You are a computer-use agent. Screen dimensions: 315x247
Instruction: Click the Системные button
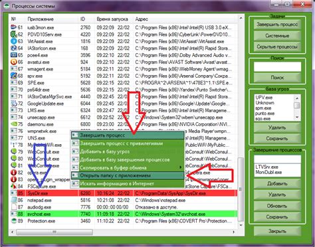tap(277, 35)
